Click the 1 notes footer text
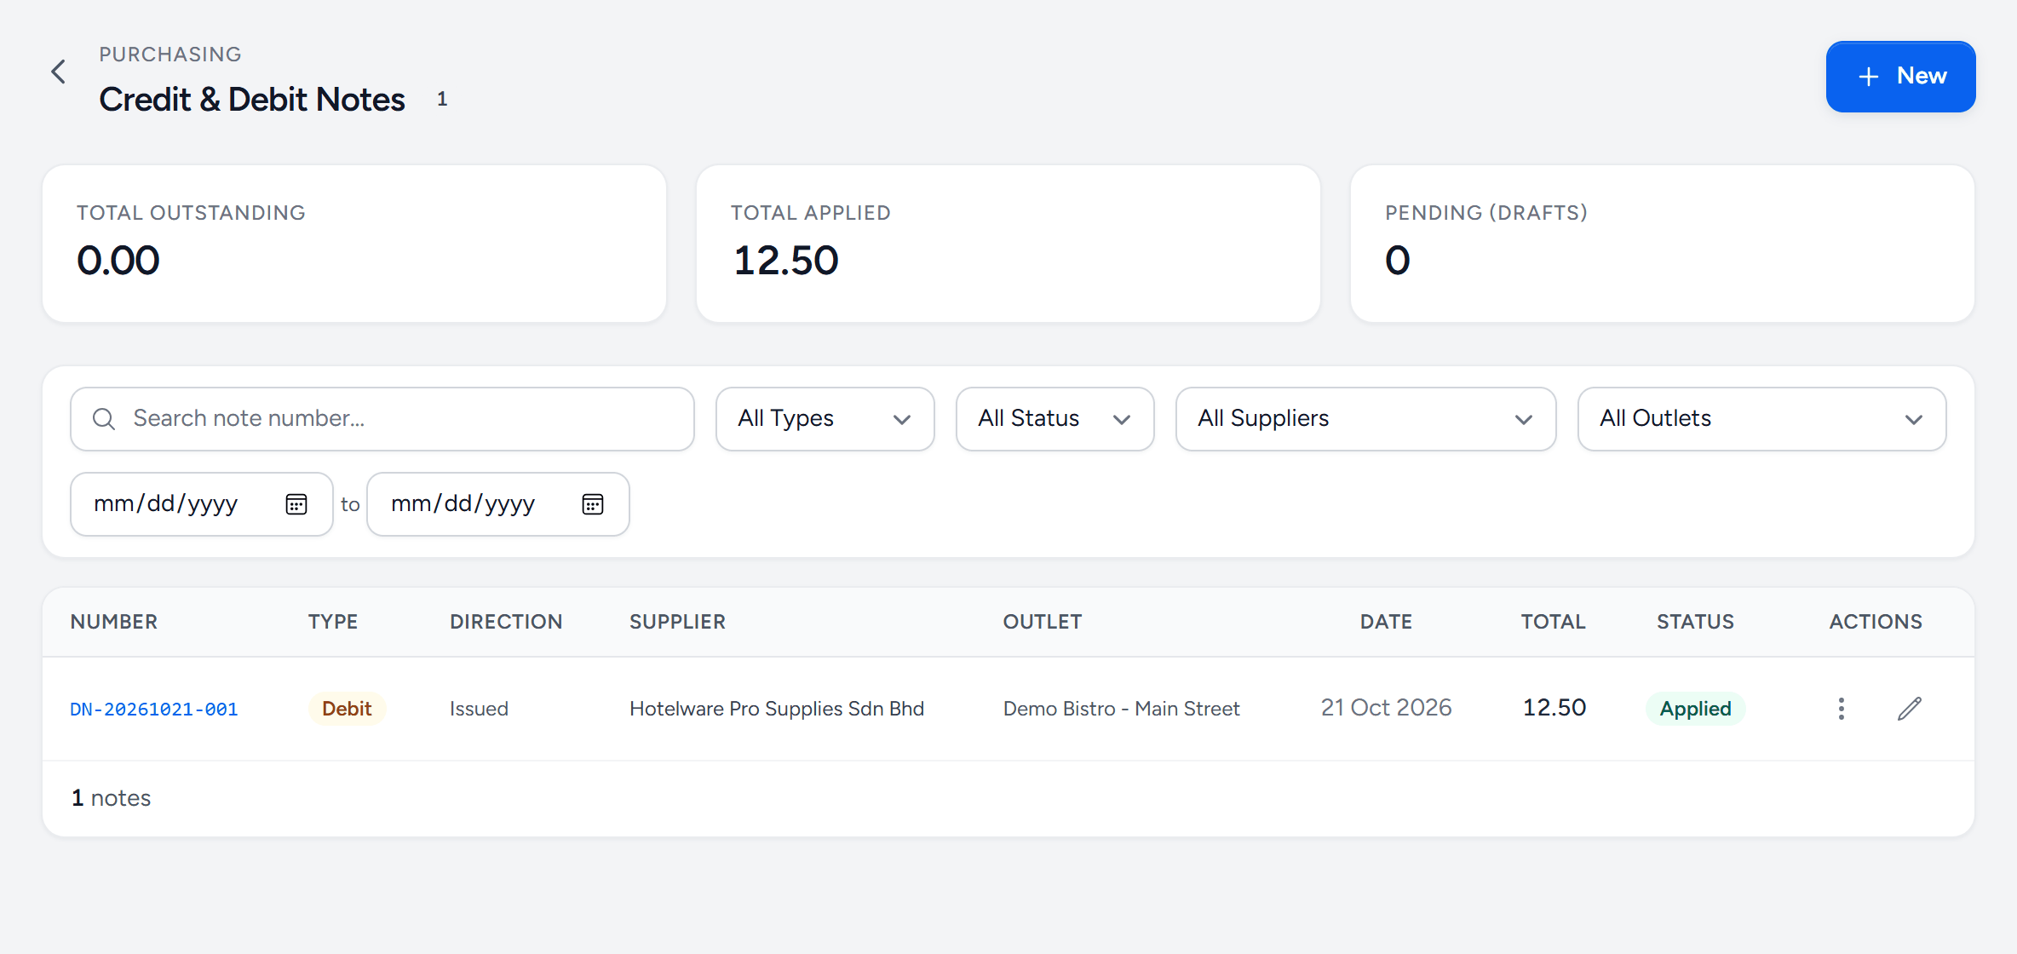This screenshot has width=2017, height=954. 111,798
